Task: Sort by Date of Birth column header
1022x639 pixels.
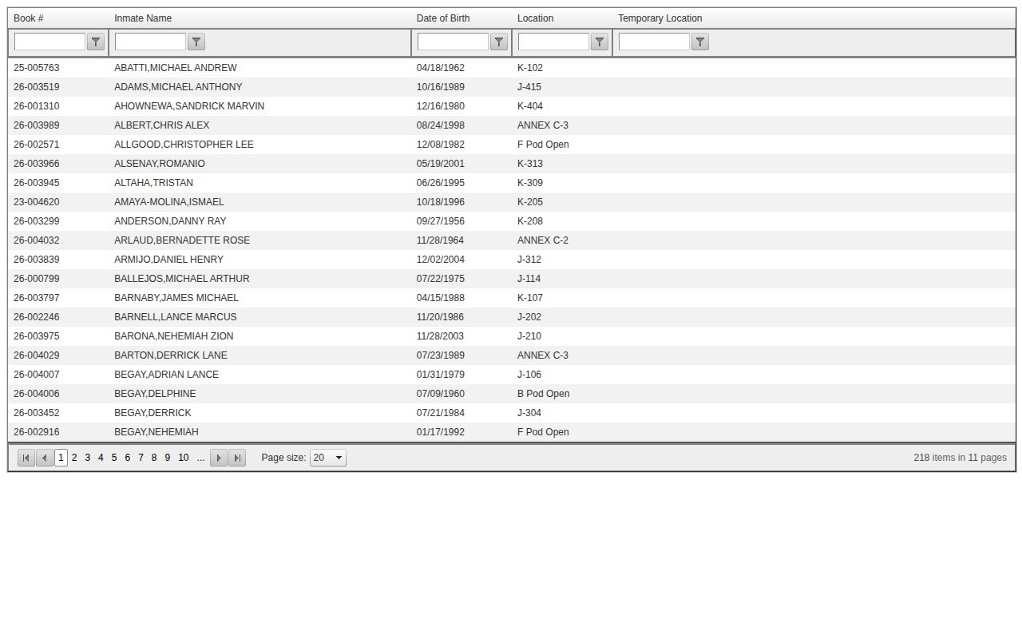Action: click(443, 18)
